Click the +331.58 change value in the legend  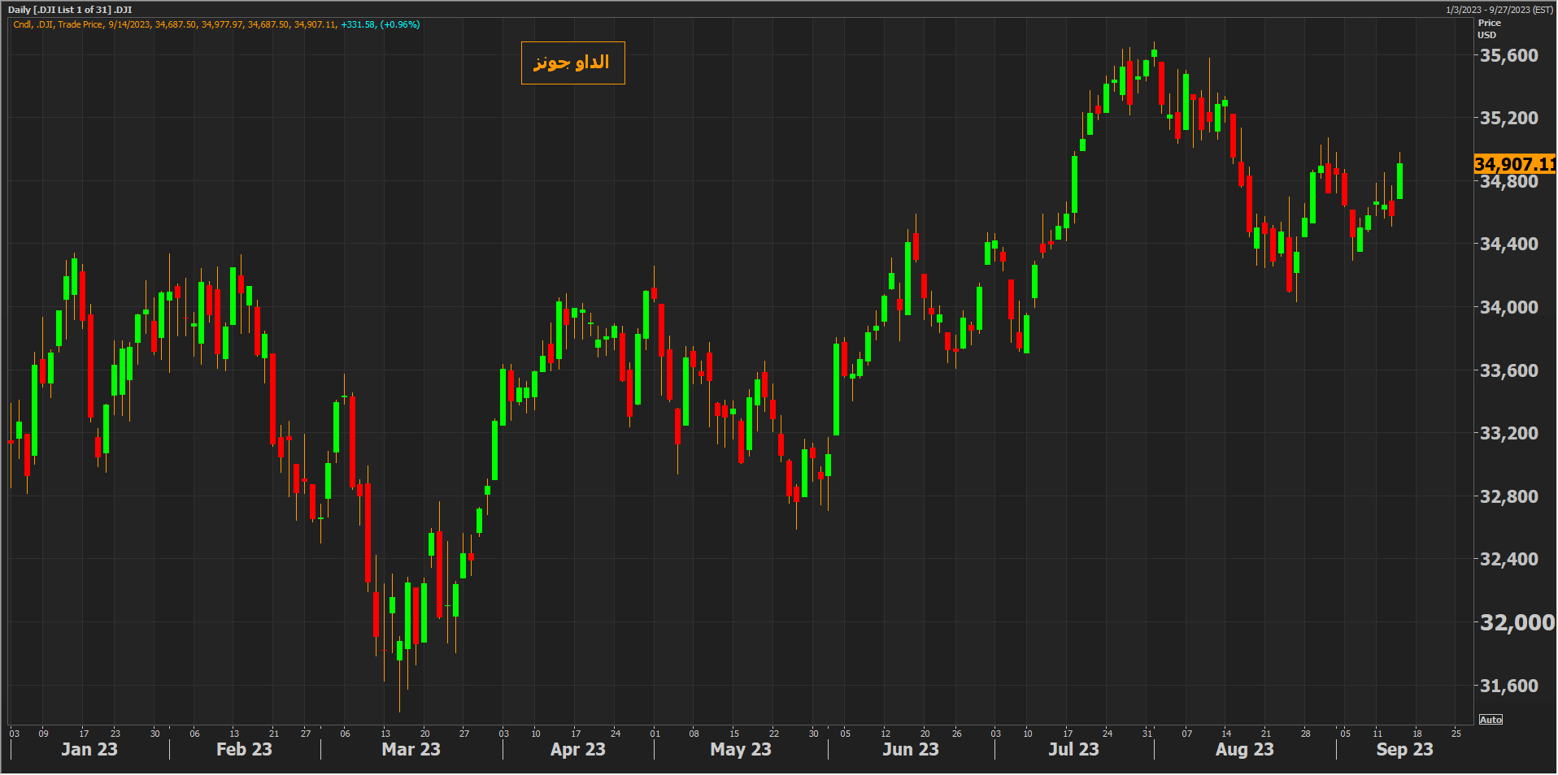[x=358, y=24]
